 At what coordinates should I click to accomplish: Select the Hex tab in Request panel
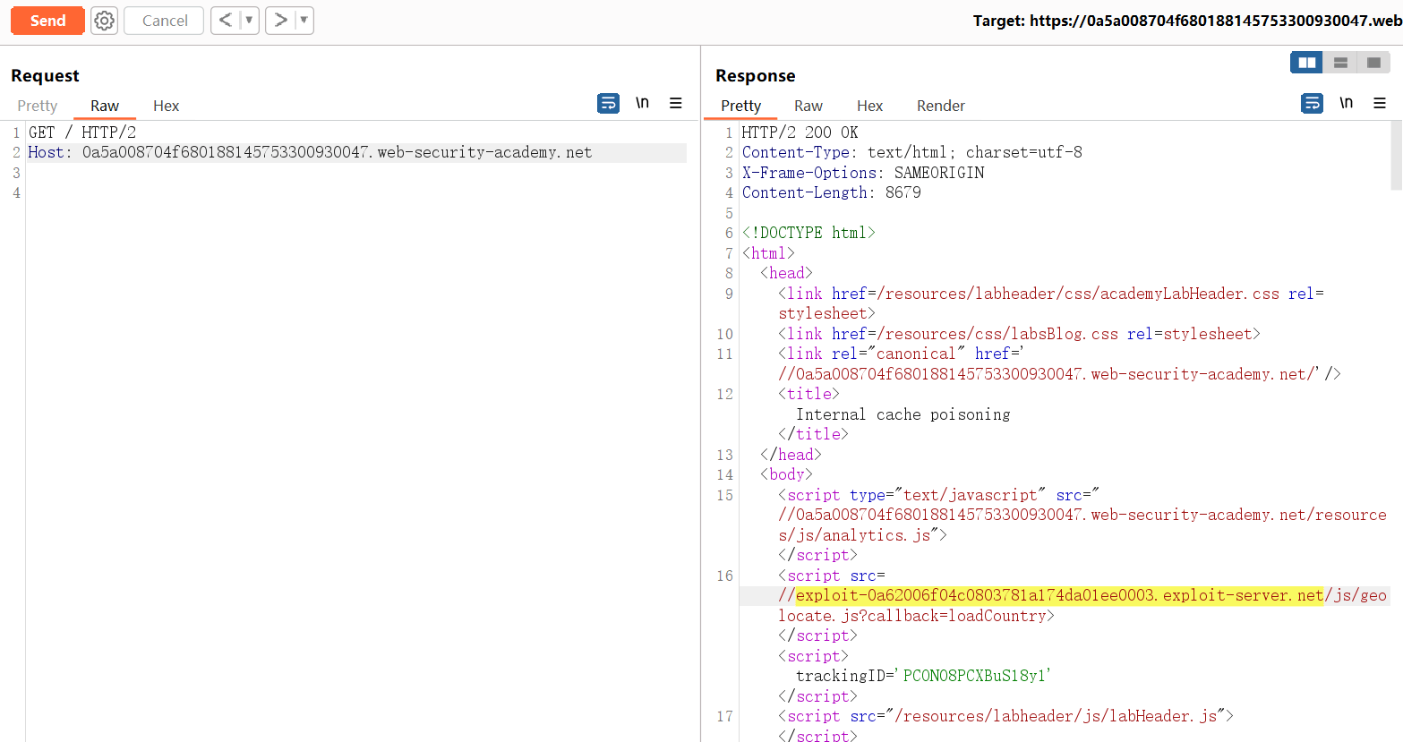tap(166, 106)
